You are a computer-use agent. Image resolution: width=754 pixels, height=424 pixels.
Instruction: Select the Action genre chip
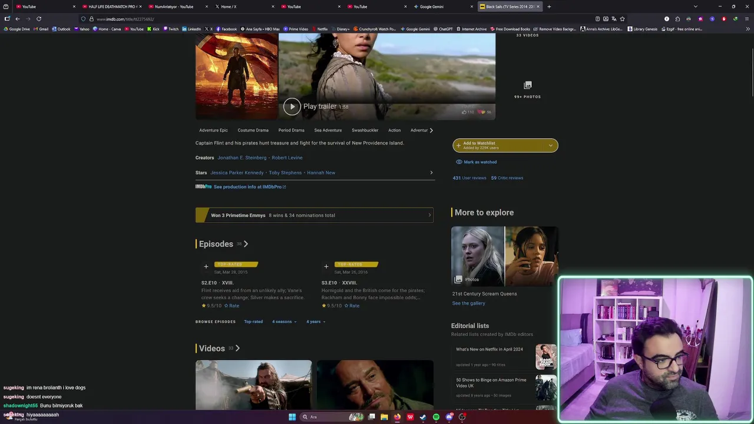point(395,130)
